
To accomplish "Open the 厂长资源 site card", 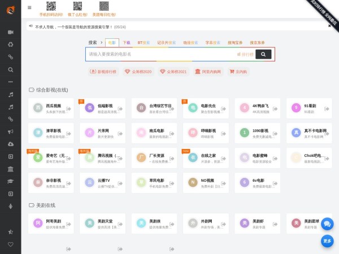I will coord(154,158).
